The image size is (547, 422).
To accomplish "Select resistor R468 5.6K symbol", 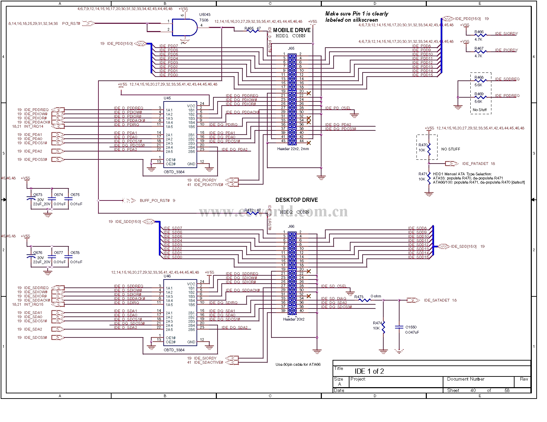I will (480, 81).
